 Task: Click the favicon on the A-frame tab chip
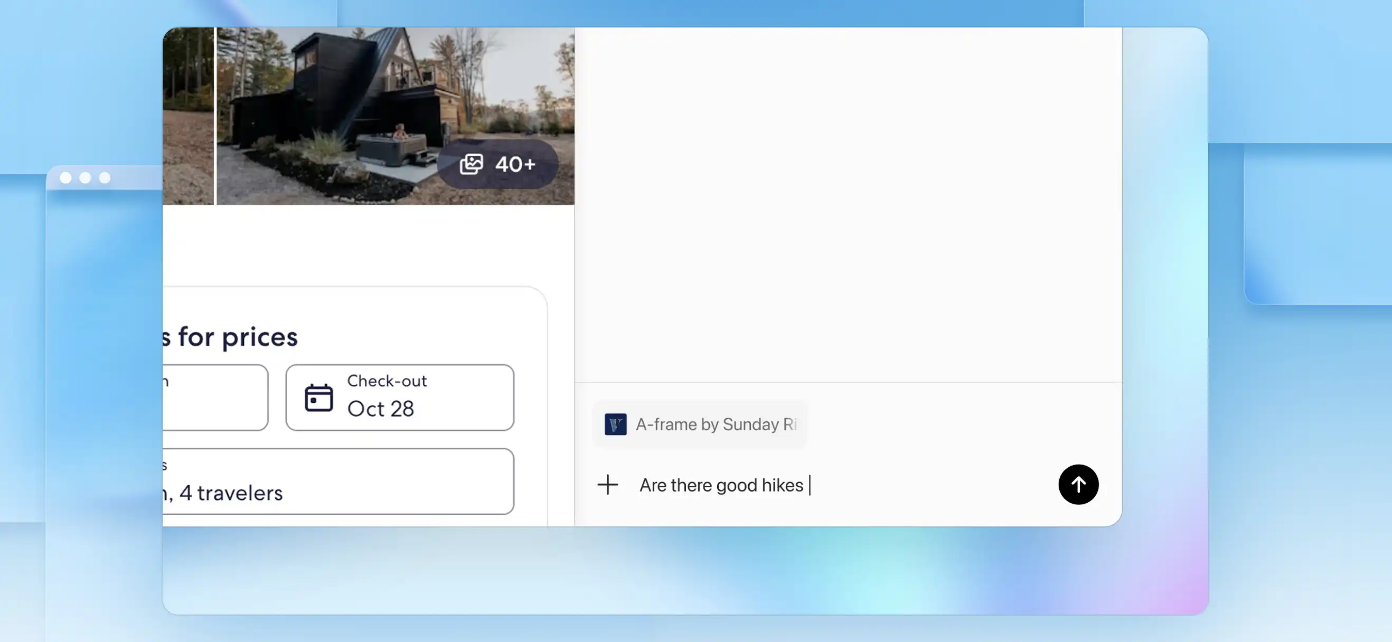(615, 424)
